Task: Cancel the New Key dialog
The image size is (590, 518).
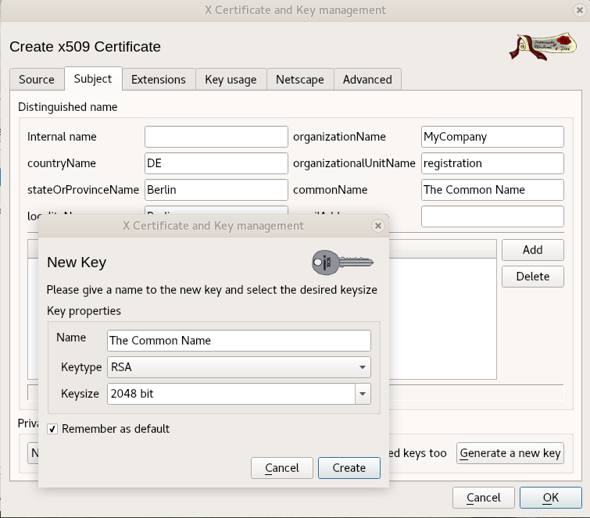Action: click(282, 468)
